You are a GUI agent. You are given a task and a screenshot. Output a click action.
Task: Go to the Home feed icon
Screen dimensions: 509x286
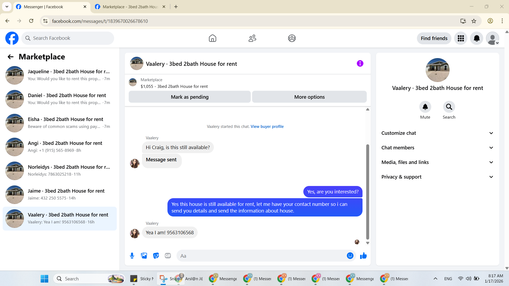tap(212, 38)
